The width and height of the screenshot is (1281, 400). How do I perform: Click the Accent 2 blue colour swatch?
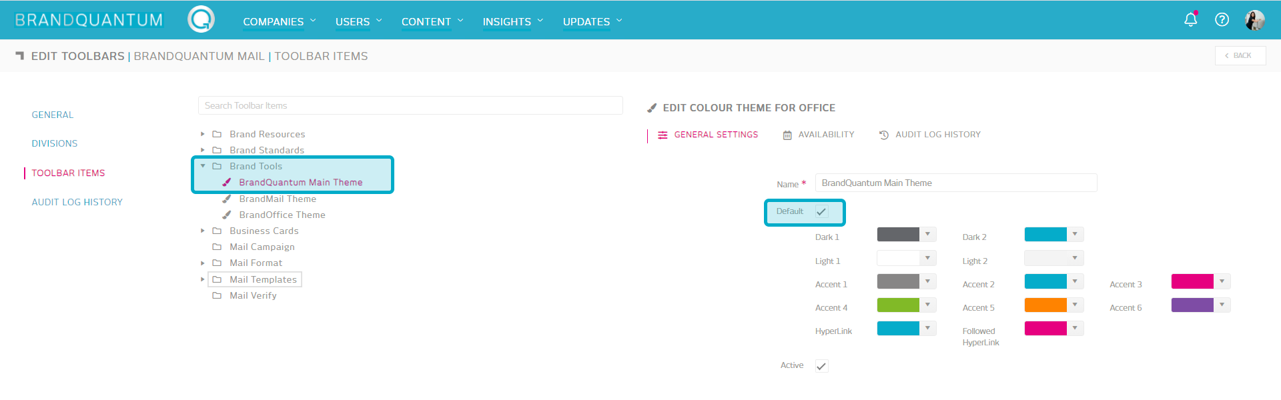click(1045, 281)
